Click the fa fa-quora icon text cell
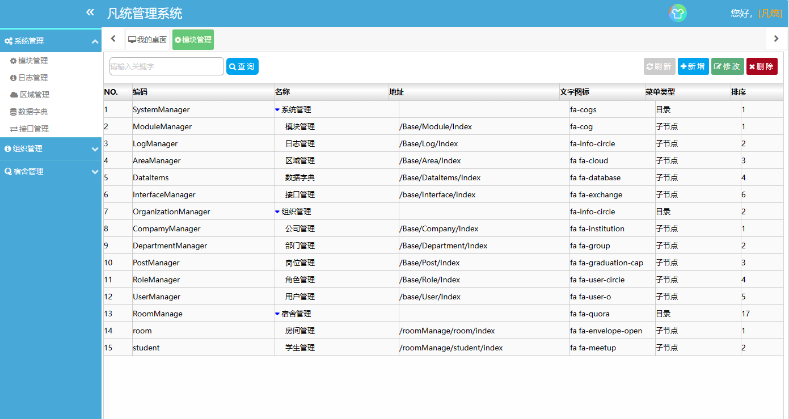The height and width of the screenshot is (419, 789). coord(613,314)
